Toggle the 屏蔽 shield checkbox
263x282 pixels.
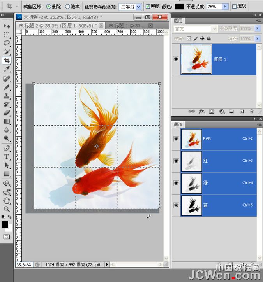coord(148,7)
